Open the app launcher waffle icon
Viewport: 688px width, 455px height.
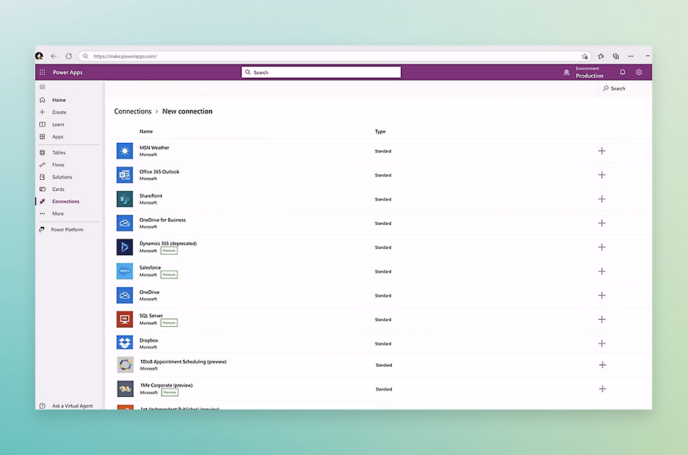point(43,72)
